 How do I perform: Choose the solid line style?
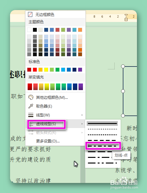pyautogui.click(x=102, y=123)
